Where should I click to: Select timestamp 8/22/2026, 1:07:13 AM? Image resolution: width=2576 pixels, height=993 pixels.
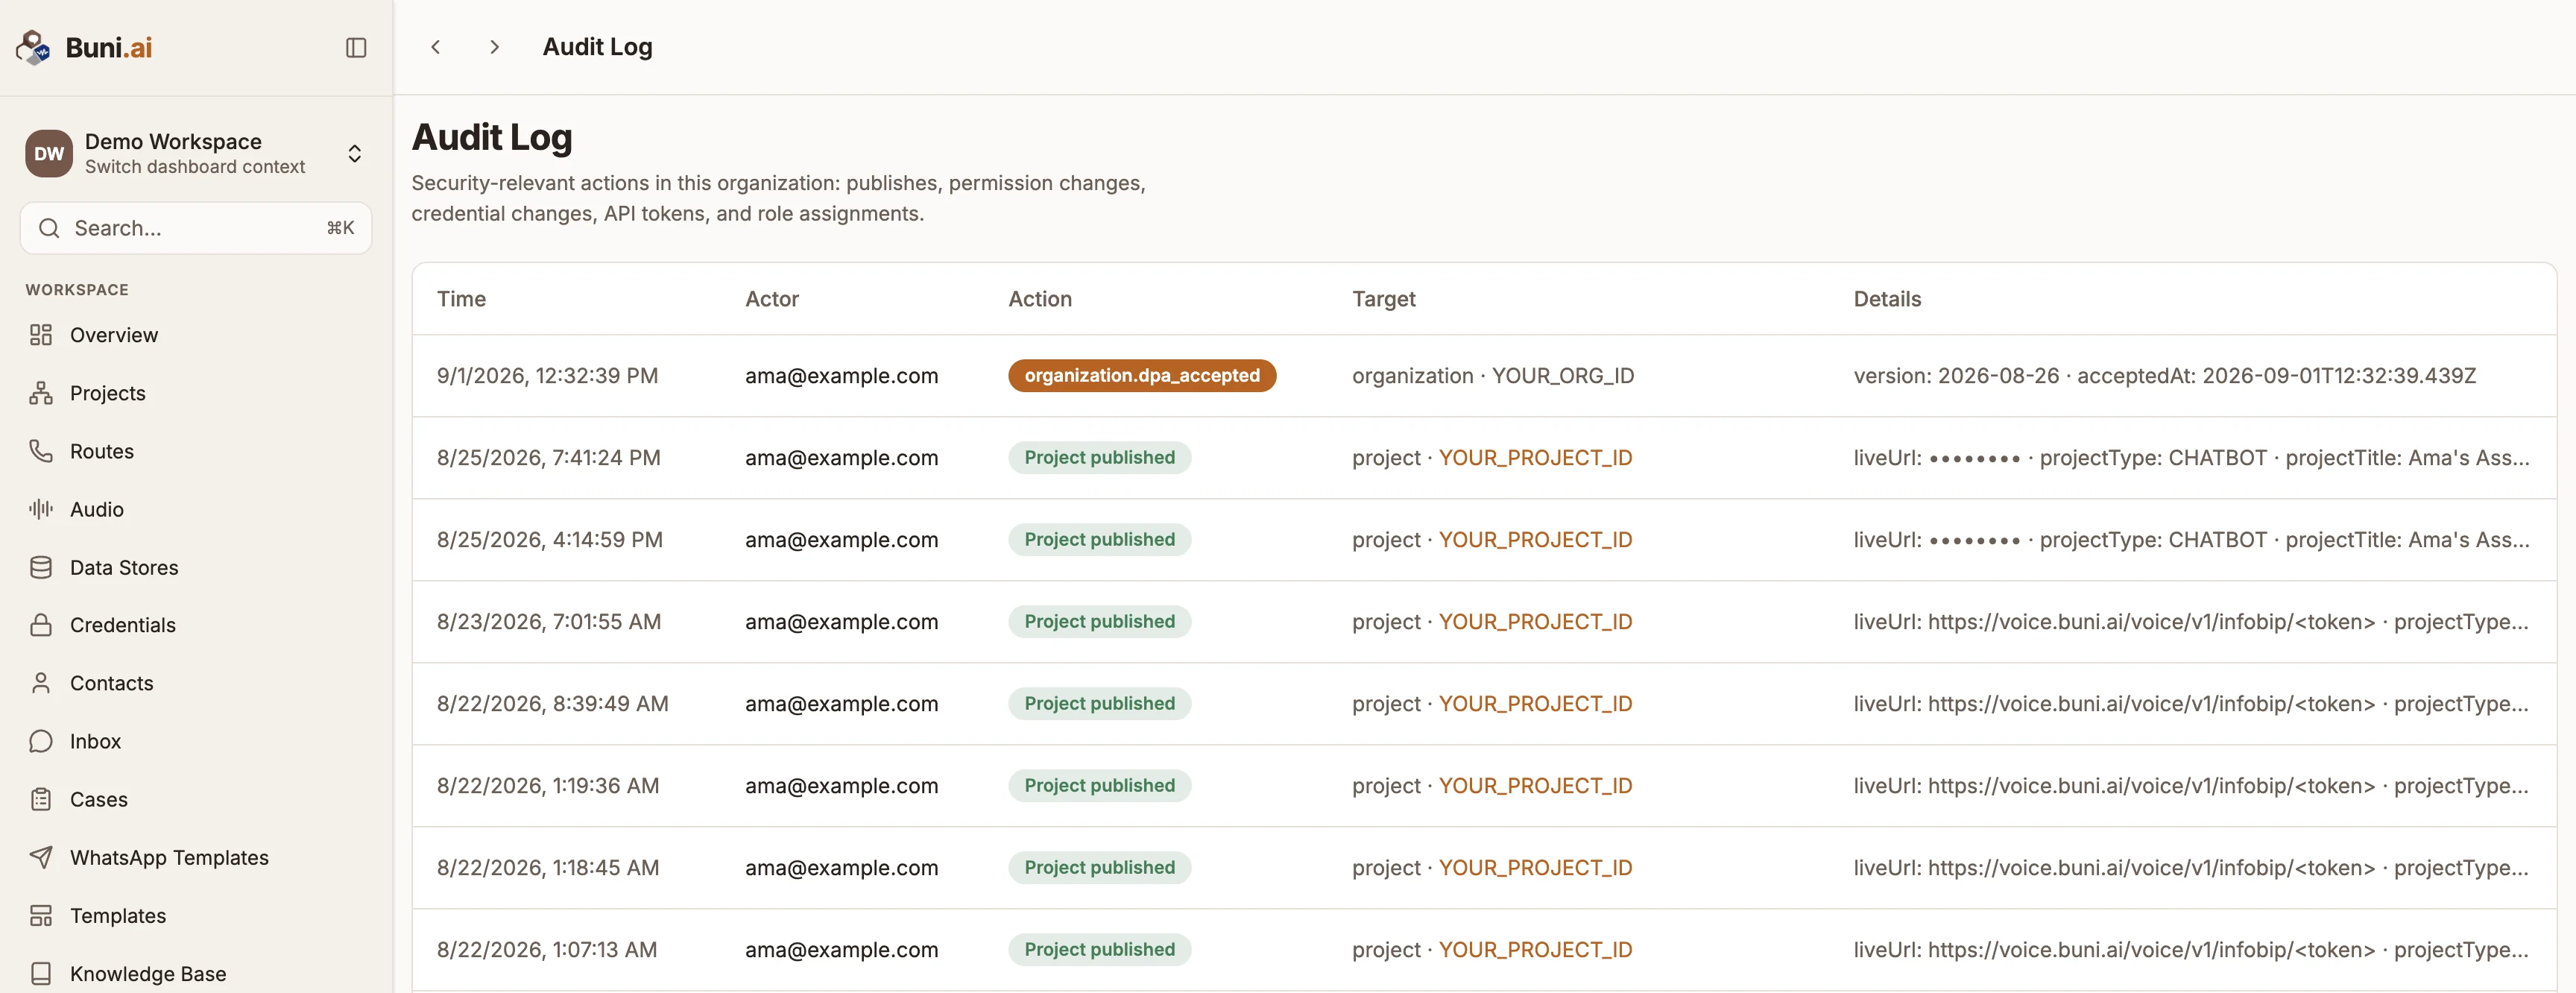click(x=547, y=949)
